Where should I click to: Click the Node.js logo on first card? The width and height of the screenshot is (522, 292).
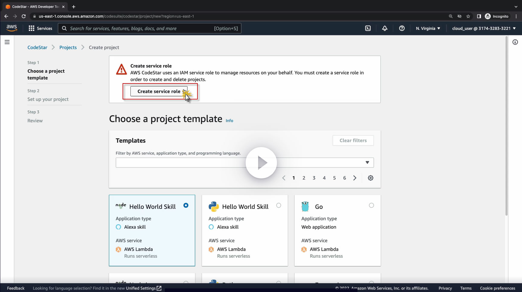(x=121, y=206)
